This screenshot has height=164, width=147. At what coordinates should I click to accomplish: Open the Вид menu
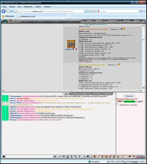pos(19,7)
